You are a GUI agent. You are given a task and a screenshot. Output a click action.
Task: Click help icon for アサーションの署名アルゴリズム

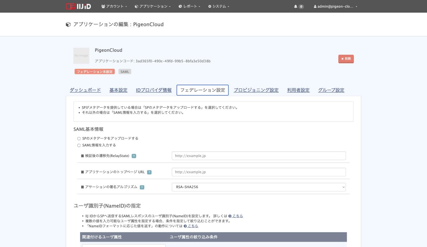[142, 187]
